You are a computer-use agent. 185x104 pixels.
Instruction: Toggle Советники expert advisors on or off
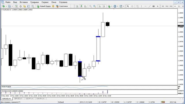pos(62,6)
